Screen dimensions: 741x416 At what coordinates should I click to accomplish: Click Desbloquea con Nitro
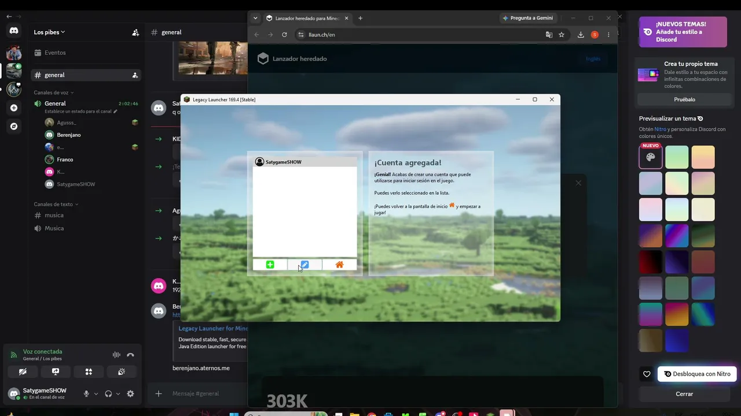(697, 374)
